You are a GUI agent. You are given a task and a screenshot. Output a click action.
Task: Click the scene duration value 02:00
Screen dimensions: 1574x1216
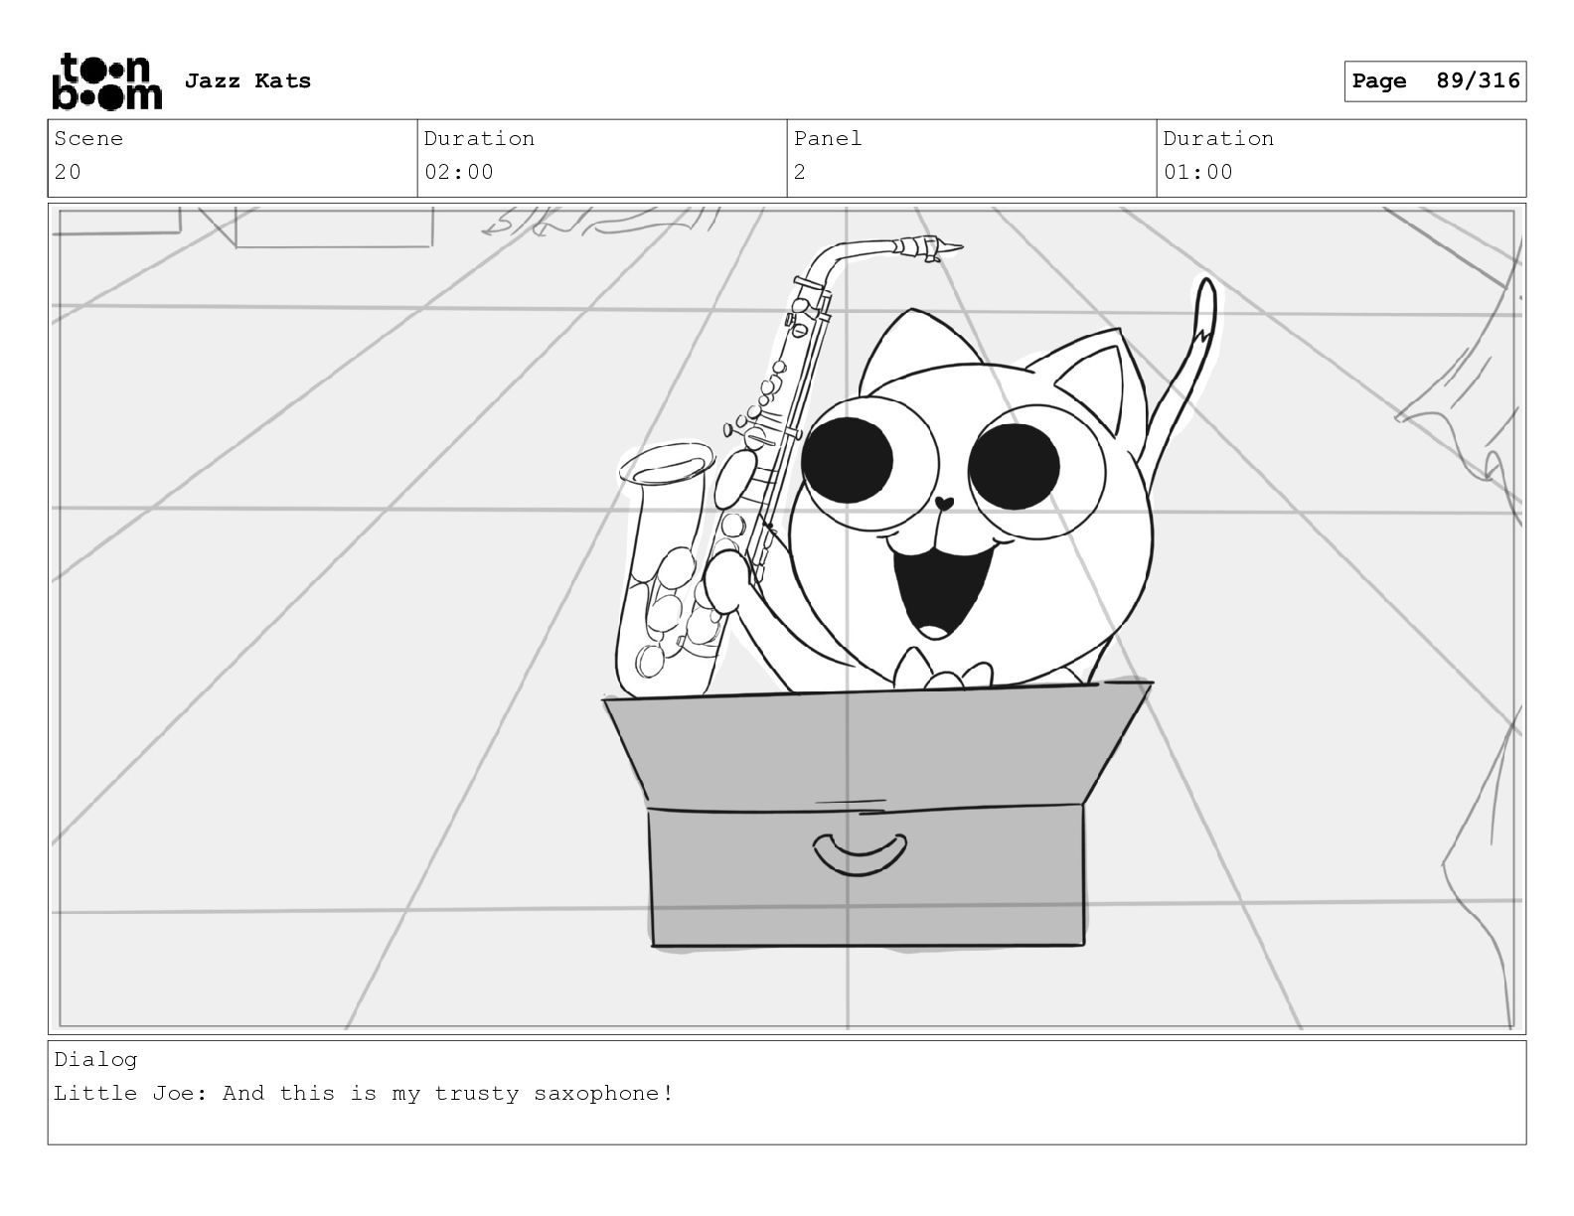[459, 172]
